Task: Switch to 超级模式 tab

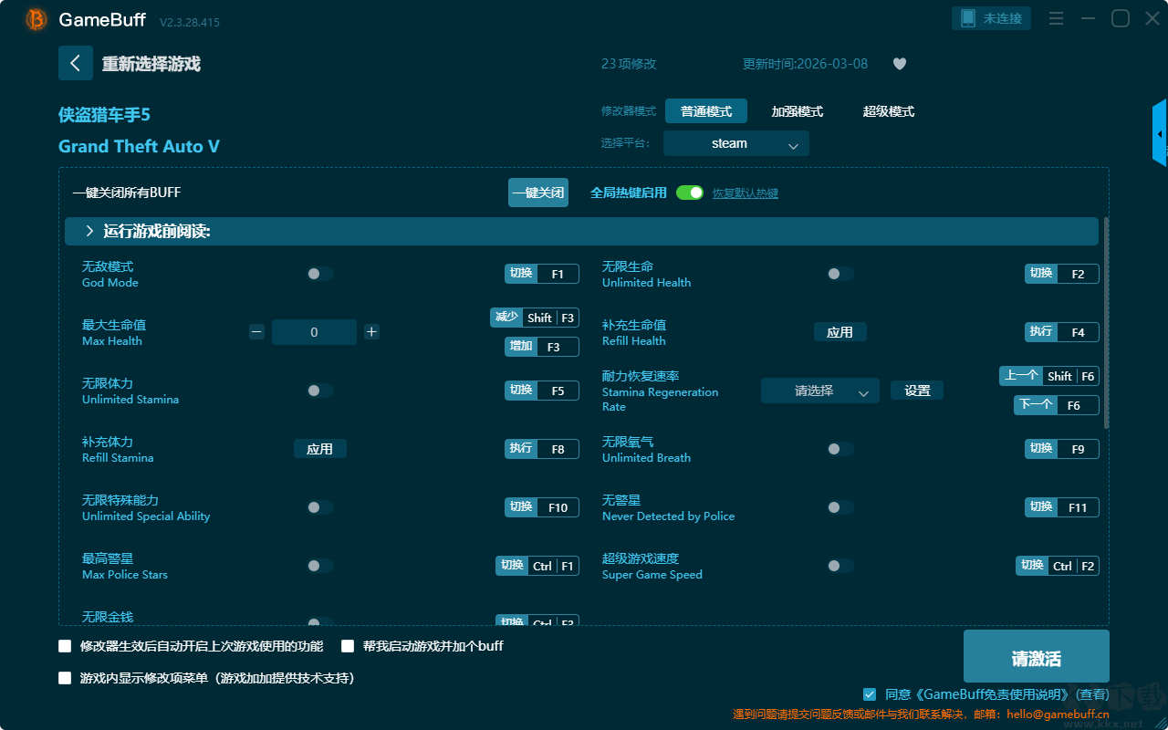Action: click(x=889, y=111)
